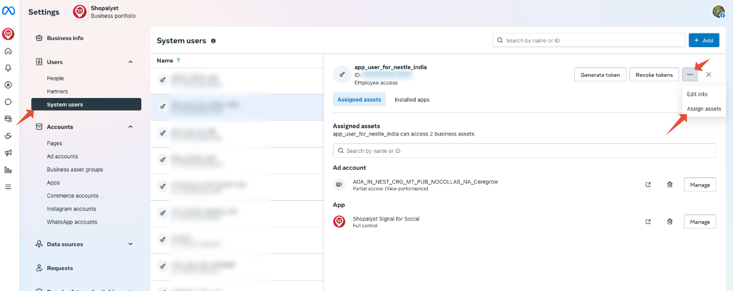Click the Name column header
Viewport: 733px width, 291px height.
(165, 61)
